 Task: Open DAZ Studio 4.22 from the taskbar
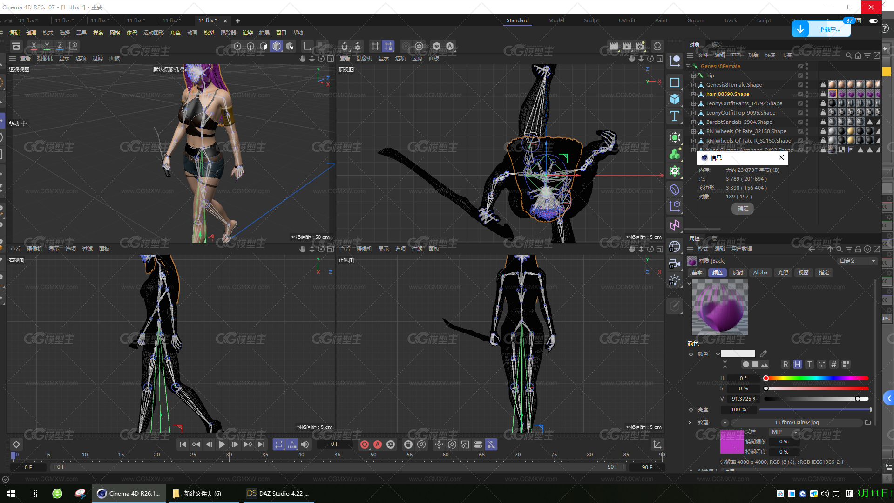(x=278, y=493)
